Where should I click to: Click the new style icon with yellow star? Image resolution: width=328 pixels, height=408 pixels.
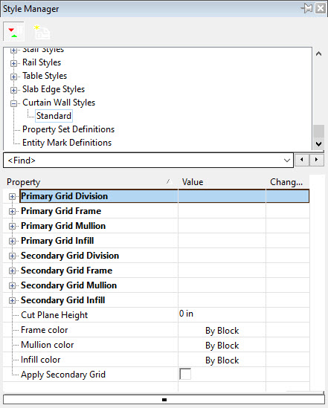click(x=42, y=32)
